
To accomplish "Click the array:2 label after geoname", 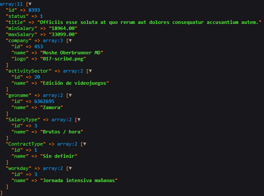I will pyautogui.click(x=53, y=95).
